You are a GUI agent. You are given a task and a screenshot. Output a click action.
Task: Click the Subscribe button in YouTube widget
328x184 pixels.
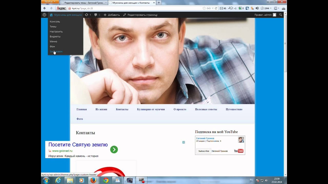(x=204, y=151)
